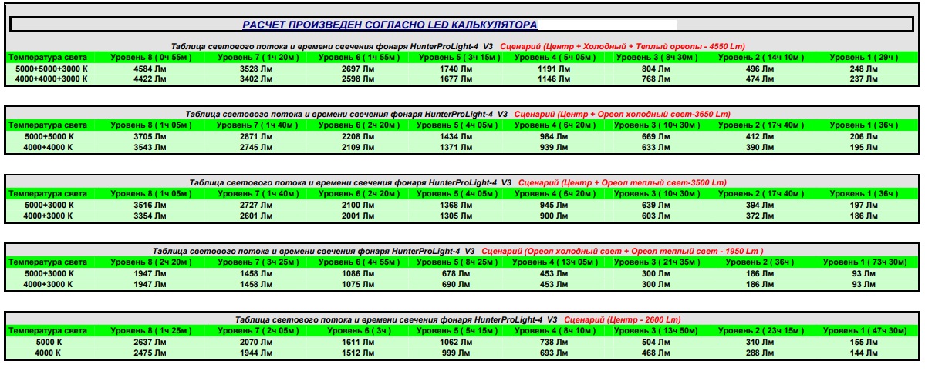Select cell '2601 Лм'

point(258,215)
